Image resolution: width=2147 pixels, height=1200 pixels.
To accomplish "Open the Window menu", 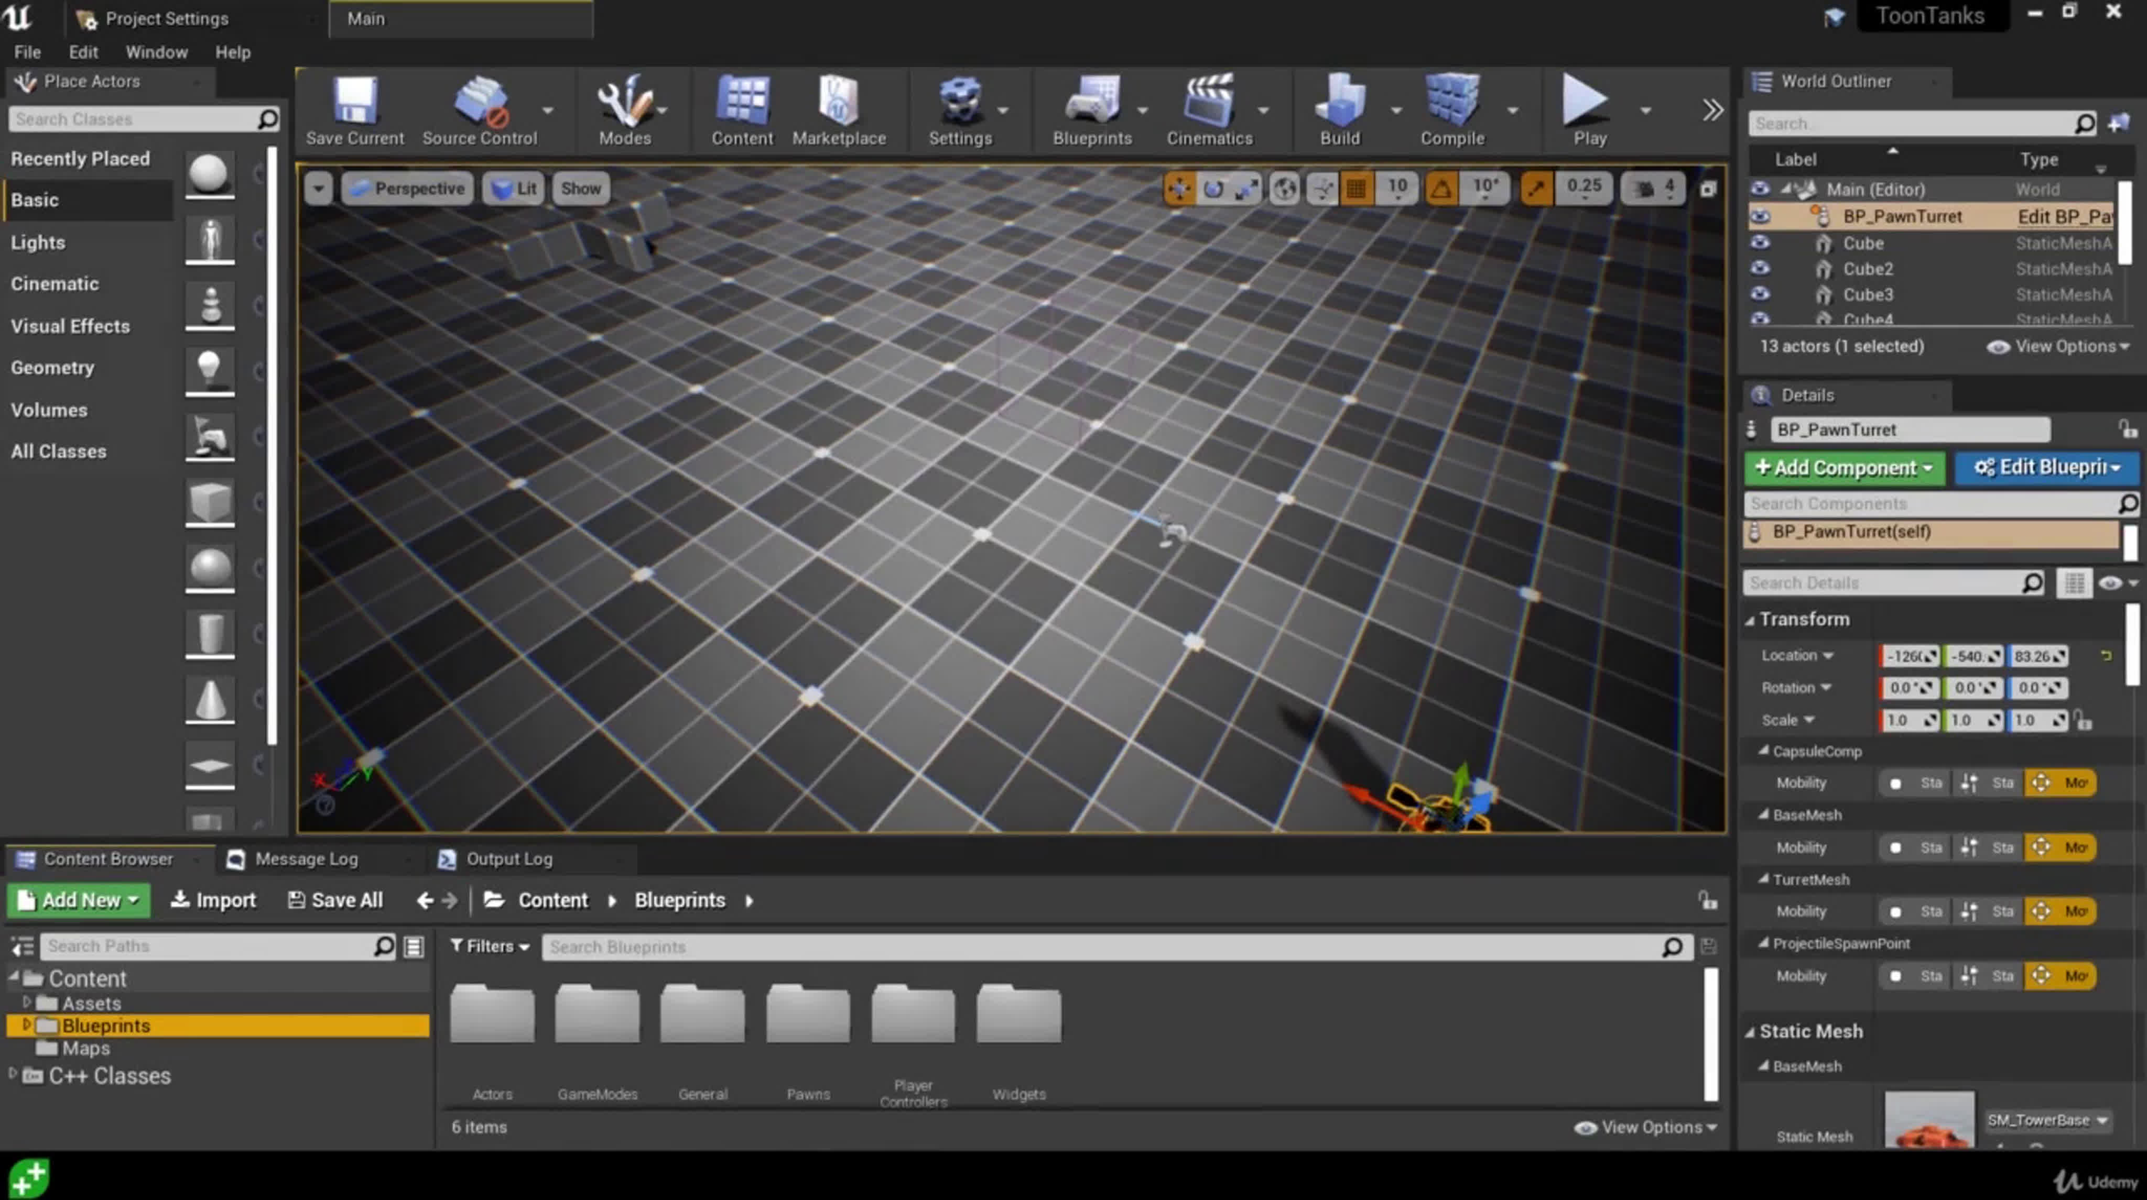I will click(156, 52).
